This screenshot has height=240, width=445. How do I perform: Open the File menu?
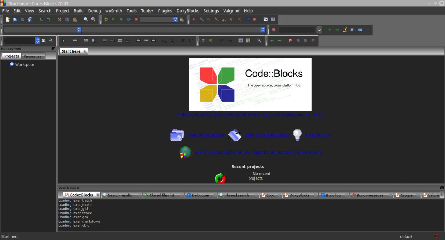point(6,11)
